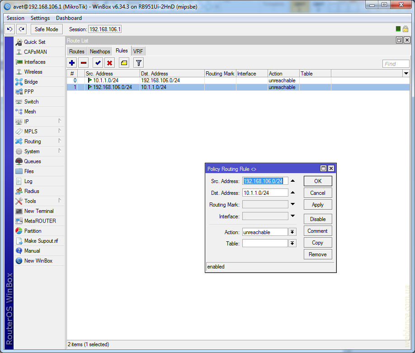Open the Filter funnel icon
This screenshot has height=353, width=415.
point(139,63)
